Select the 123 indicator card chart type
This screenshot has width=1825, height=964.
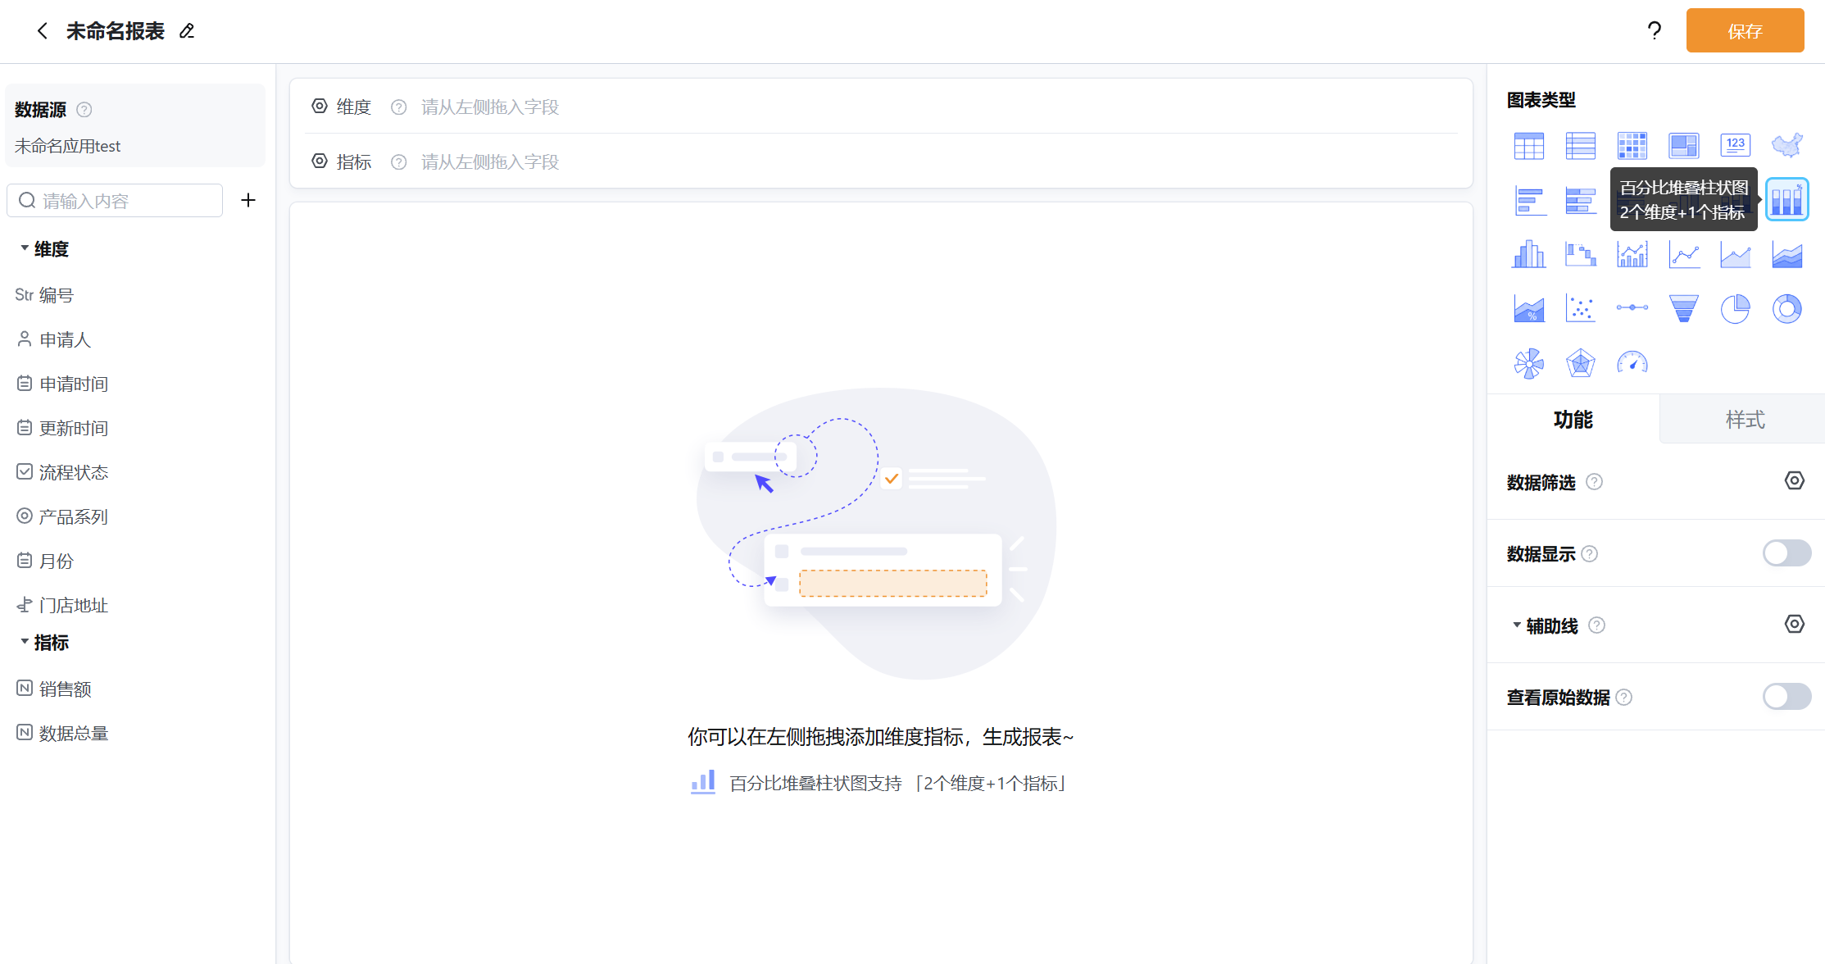click(1735, 146)
